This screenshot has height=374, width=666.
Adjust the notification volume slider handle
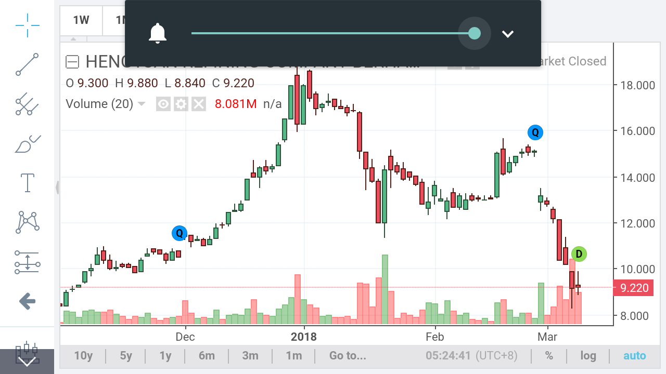click(475, 33)
